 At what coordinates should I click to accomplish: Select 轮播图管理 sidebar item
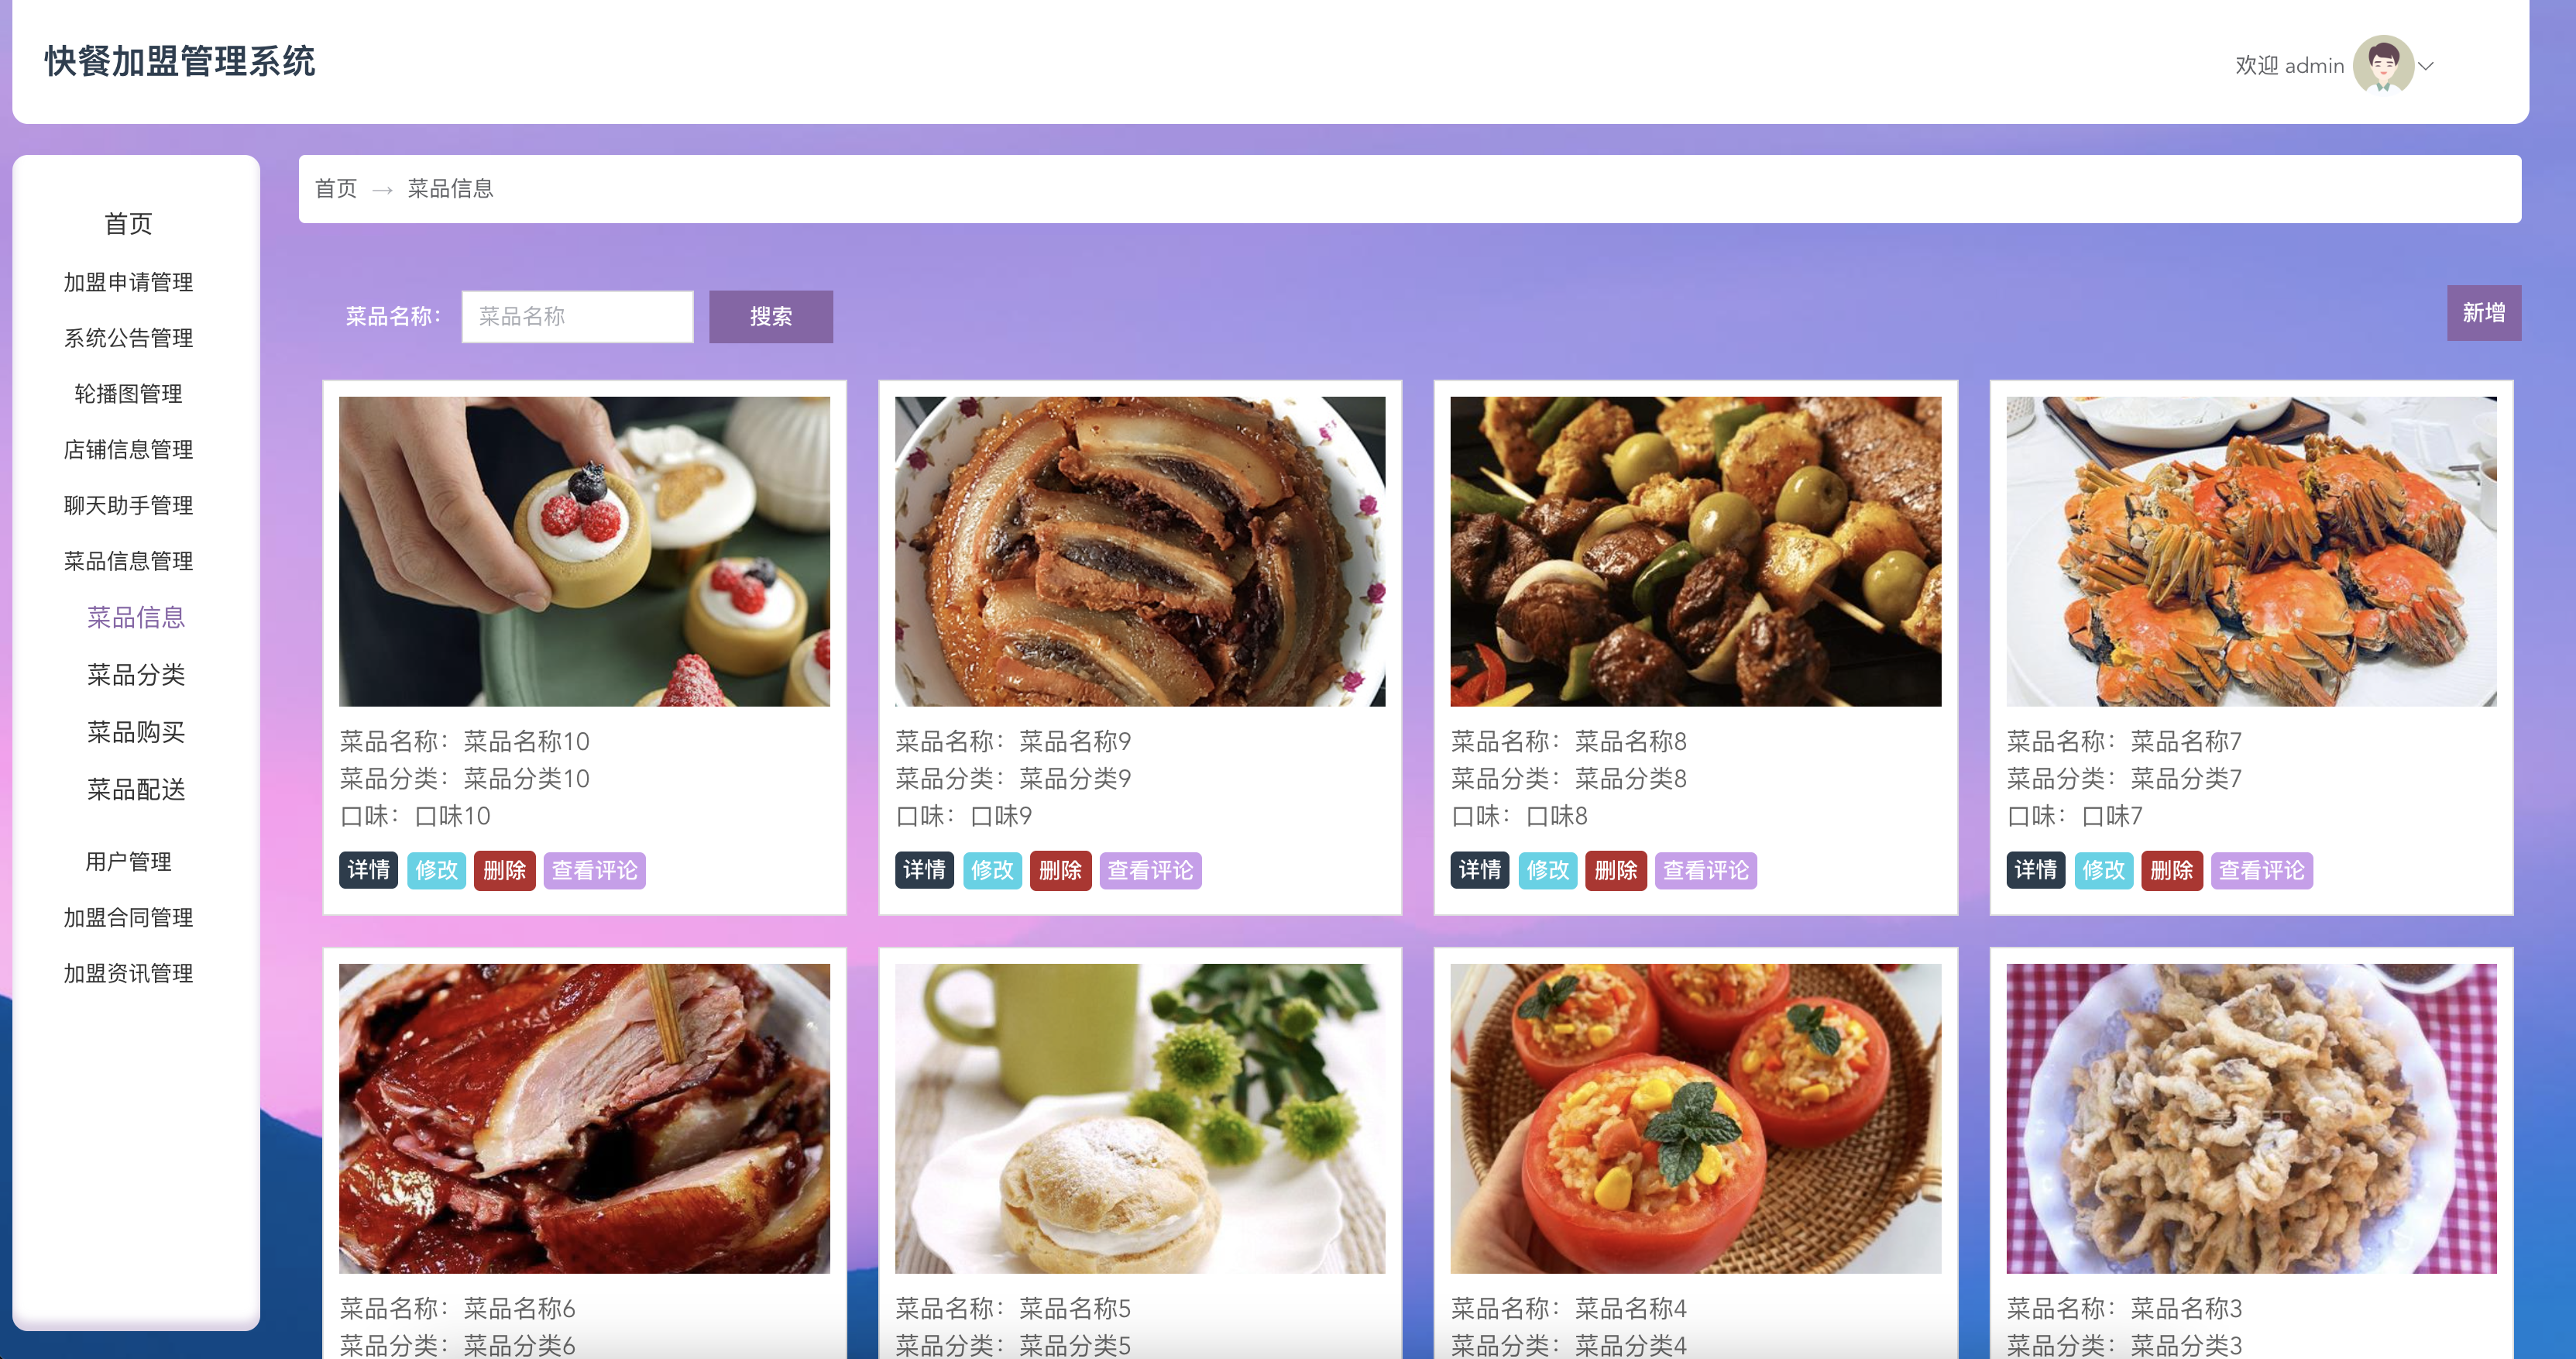[x=128, y=394]
